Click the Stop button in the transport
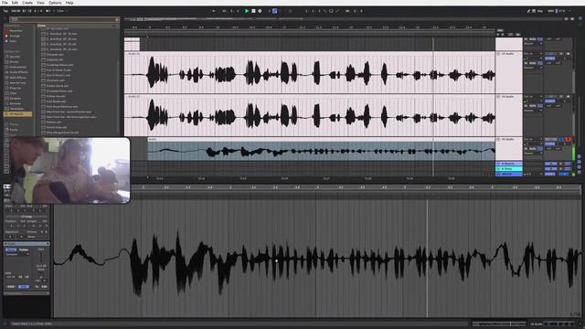This screenshot has width=585, height=329. click(253, 11)
